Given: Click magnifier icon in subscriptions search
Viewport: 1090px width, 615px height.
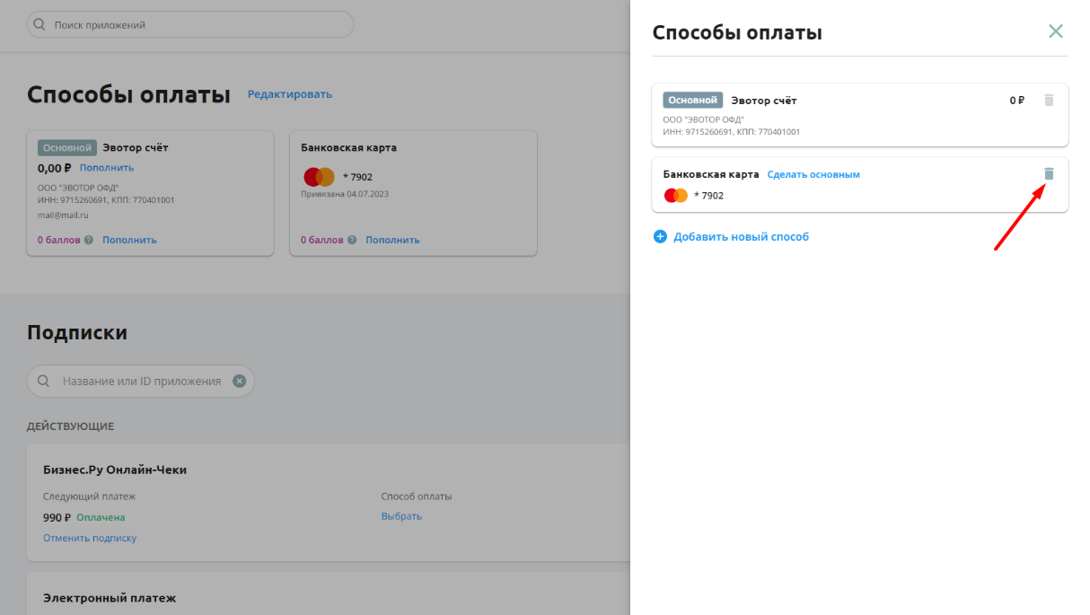Looking at the screenshot, I should click(43, 381).
